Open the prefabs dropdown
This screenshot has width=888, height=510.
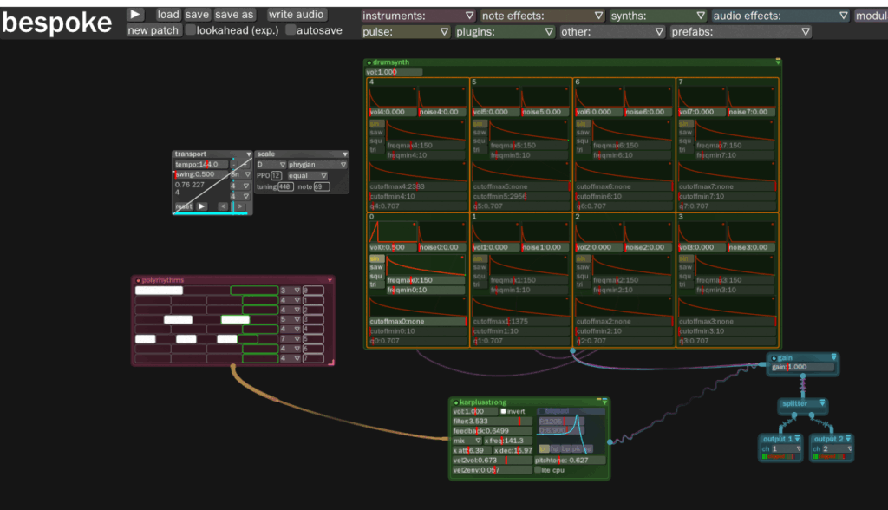pos(741,32)
